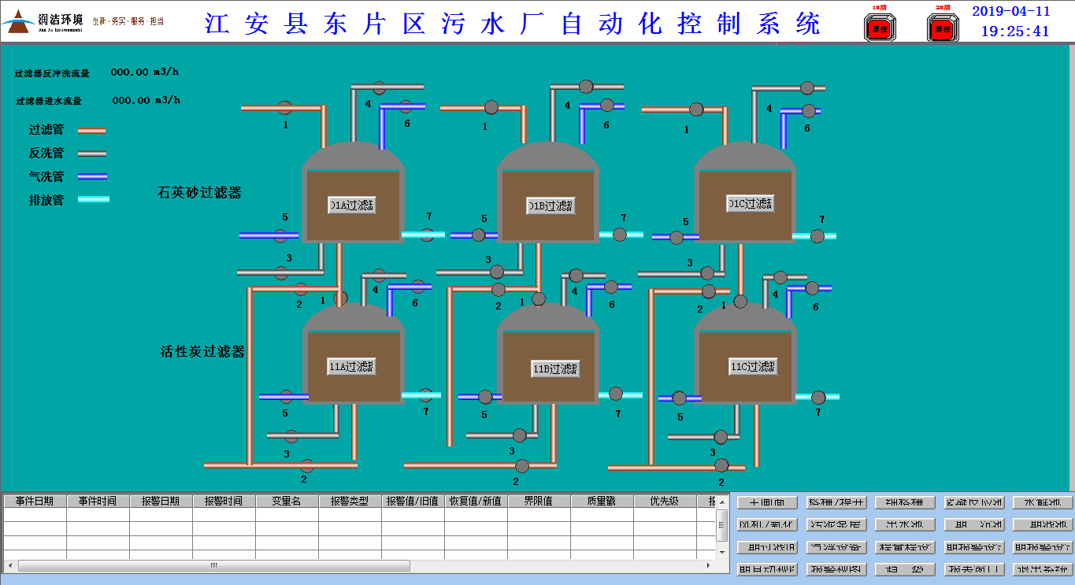Screen dimensions: 1075x585
Task: Toggle the 1#期 red 屏控 button
Action: [x=880, y=29]
